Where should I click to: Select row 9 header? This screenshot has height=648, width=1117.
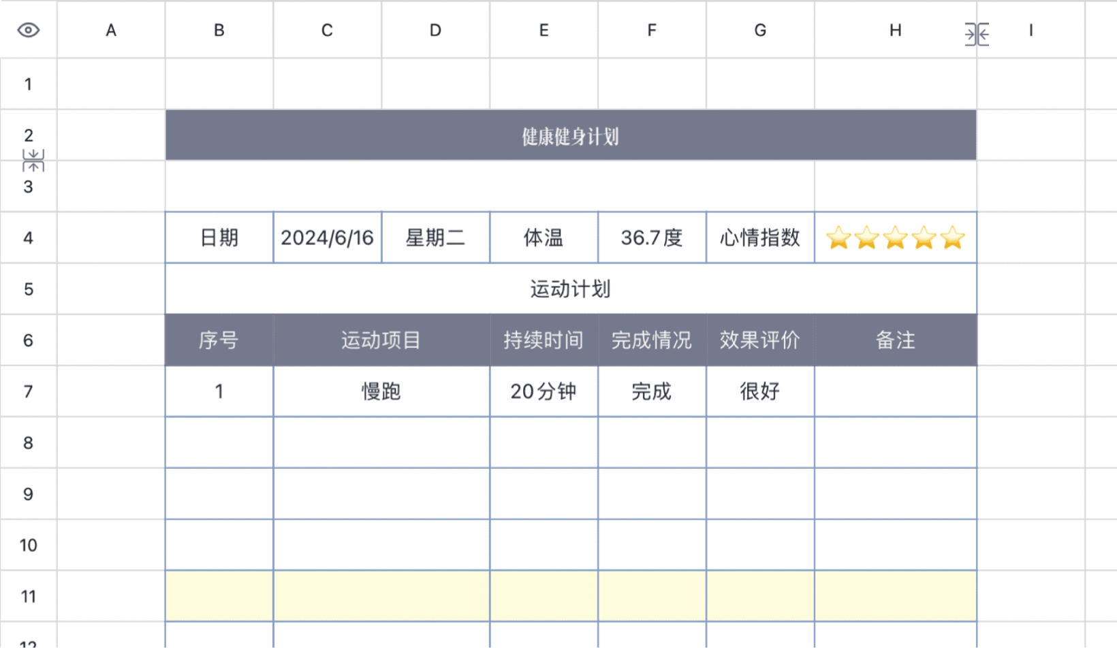pos(28,493)
